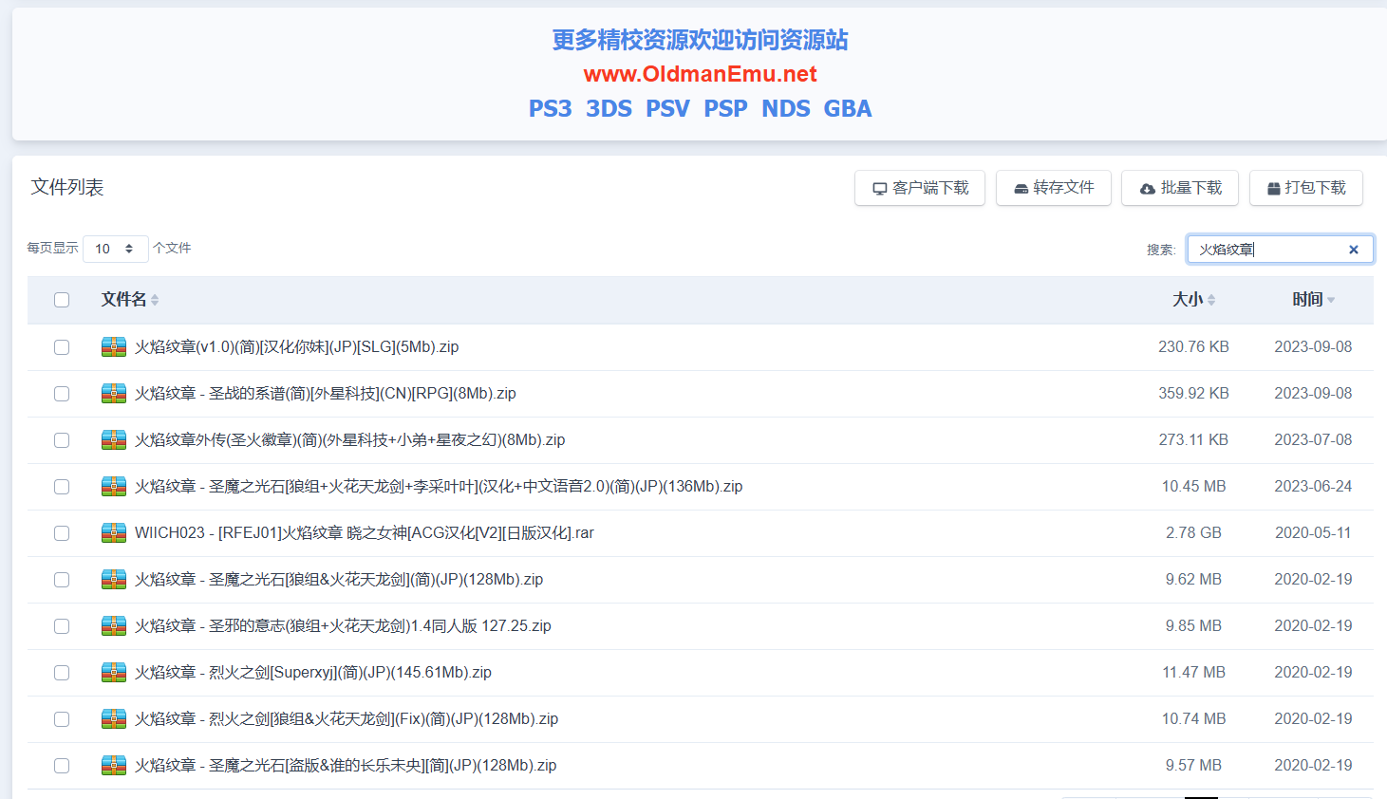Open file 火焰纹章(v1.0)(简)[汉化你妹](JP)[SLG](5Mb).zip
The height and width of the screenshot is (799, 1387).
pyautogui.click(x=296, y=347)
